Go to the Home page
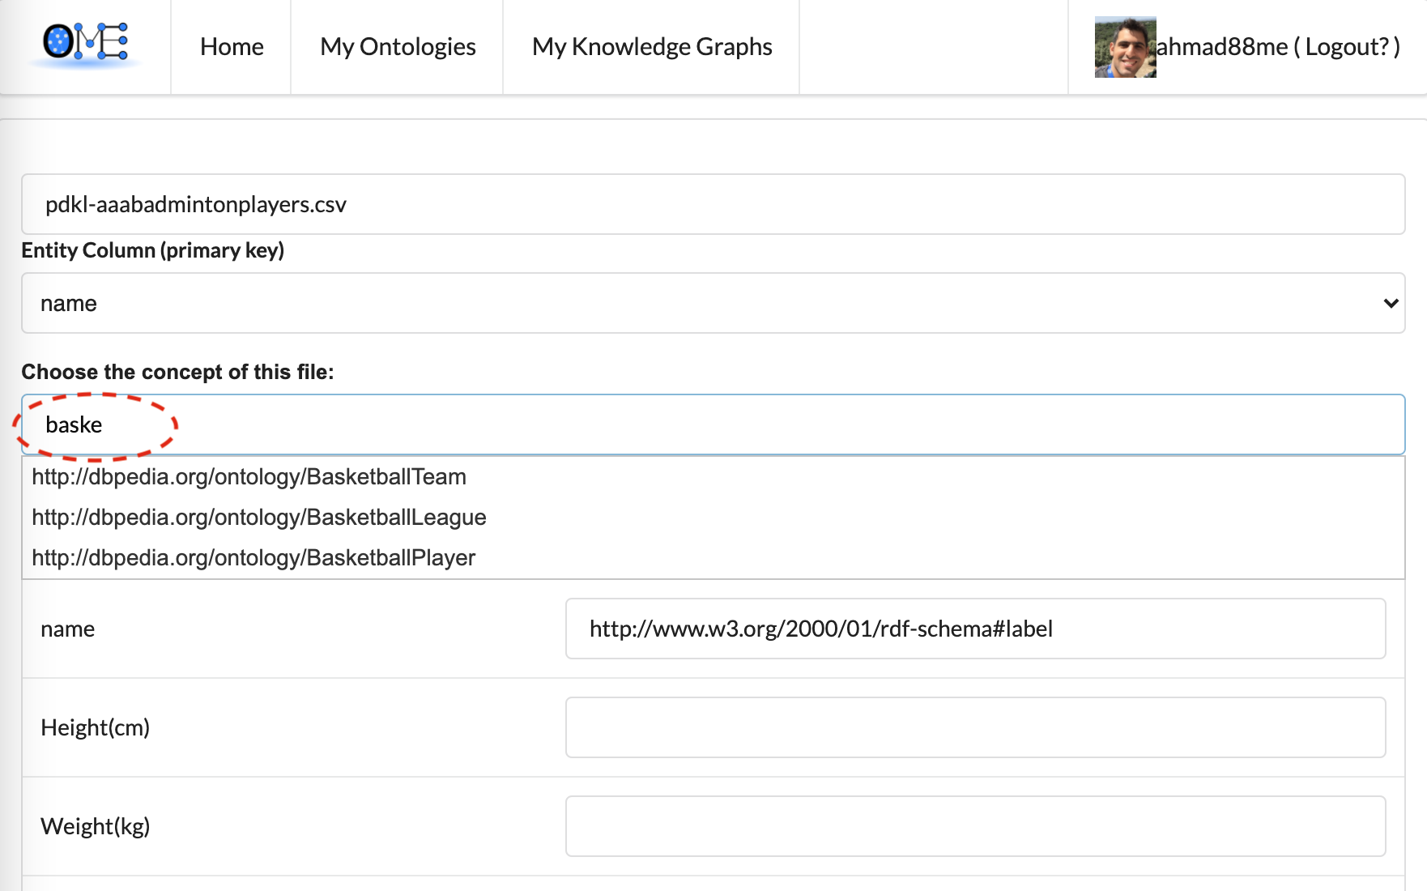The width and height of the screenshot is (1427, 891). click(232, 47)
